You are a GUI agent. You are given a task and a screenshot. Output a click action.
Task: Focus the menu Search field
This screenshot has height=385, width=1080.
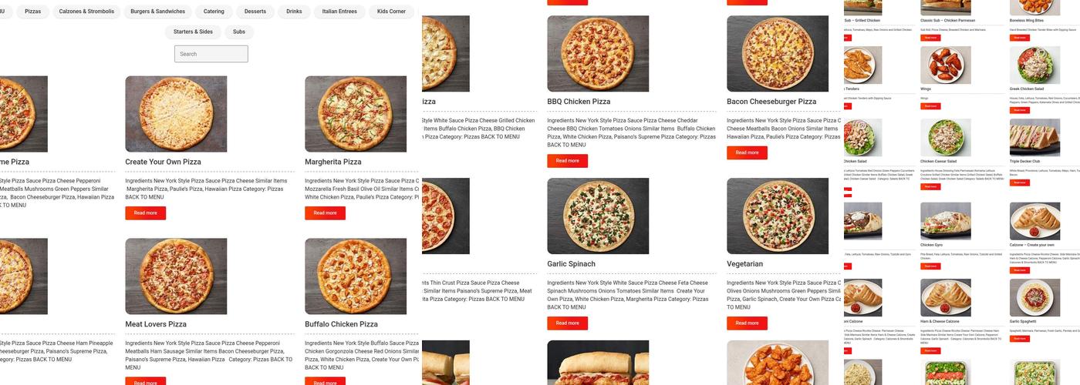click(x=211, y=54)
